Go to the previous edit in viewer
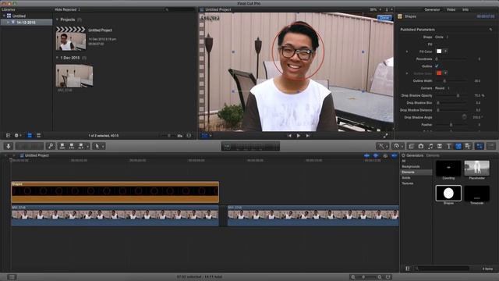Viewport: 499px width, 281px height. click(289, 136)
